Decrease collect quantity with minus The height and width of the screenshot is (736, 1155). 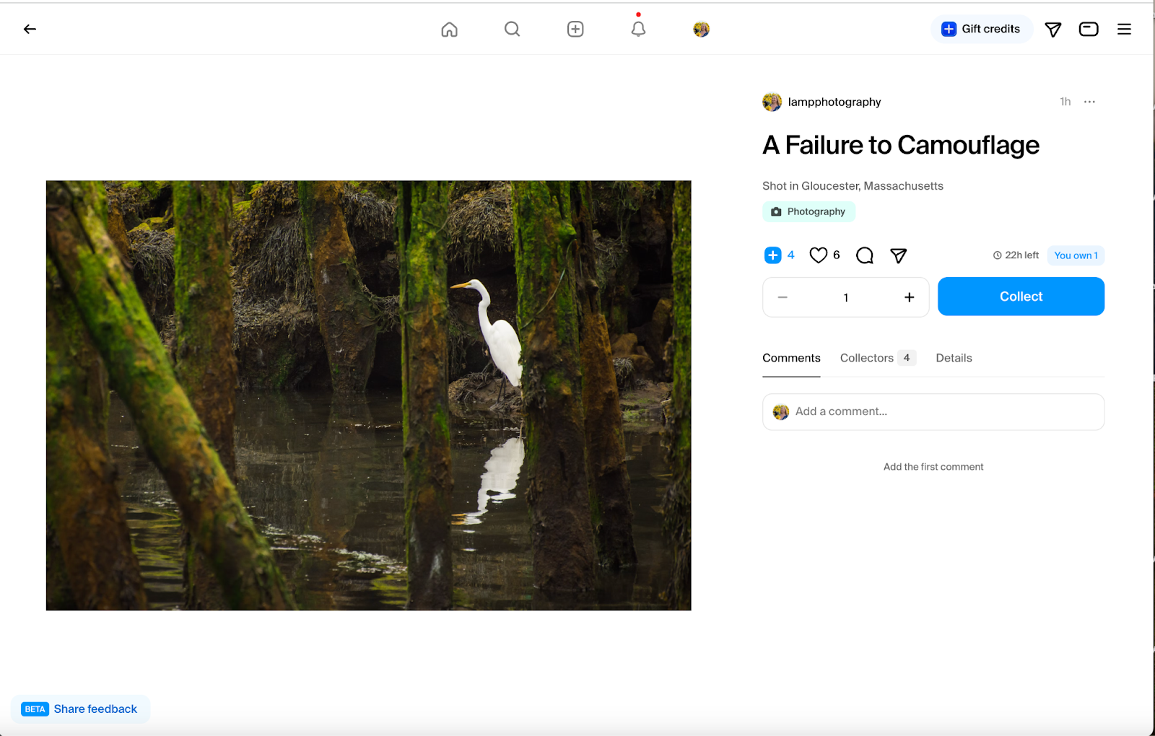pos(783,297)
